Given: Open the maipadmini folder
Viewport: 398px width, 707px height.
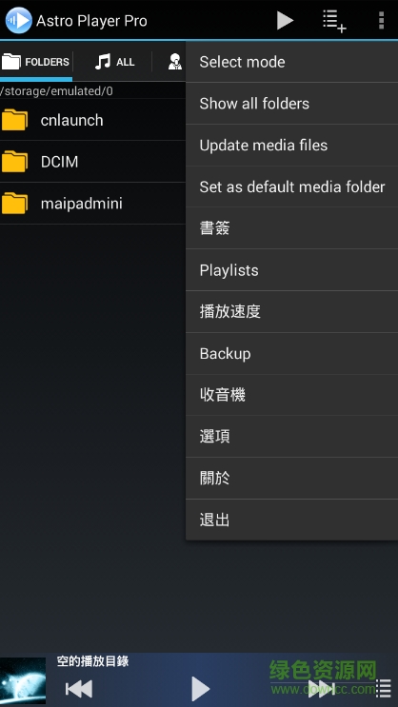Looking at the screenshot, I should (x=92, y=204).
